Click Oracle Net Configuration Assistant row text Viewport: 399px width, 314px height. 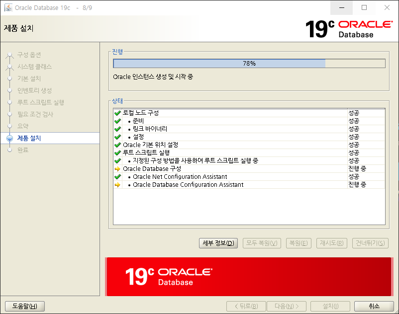[180, 176]
